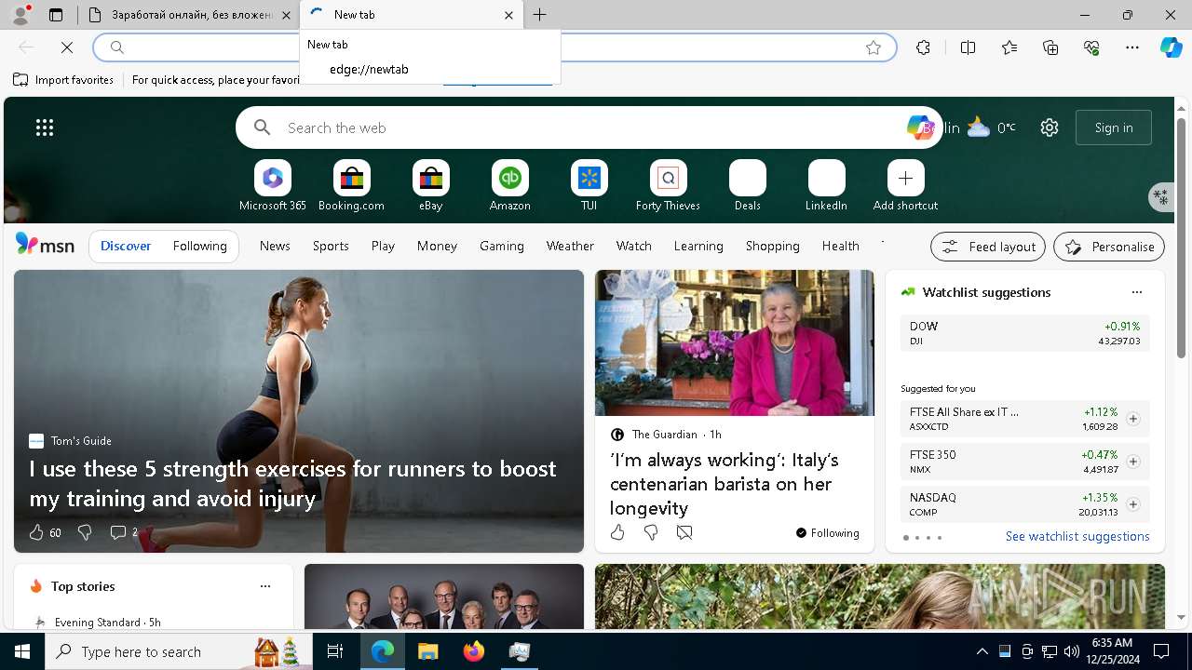Open Firefox from the taskbar
This screenshot has height=670, width=1192.
(x=474, y=651)
